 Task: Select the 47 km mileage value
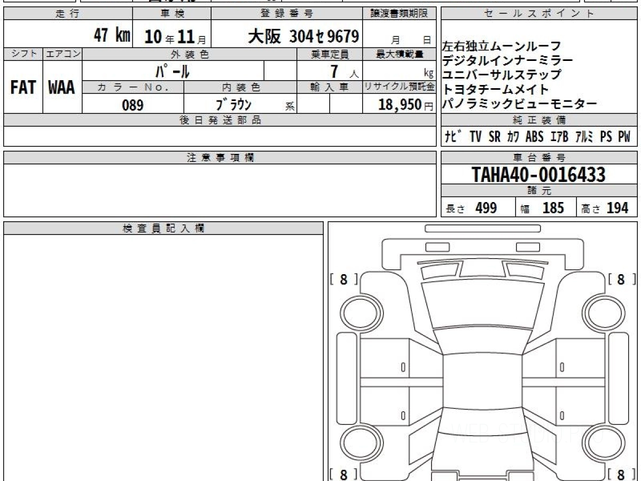click(x=112, y=36)
